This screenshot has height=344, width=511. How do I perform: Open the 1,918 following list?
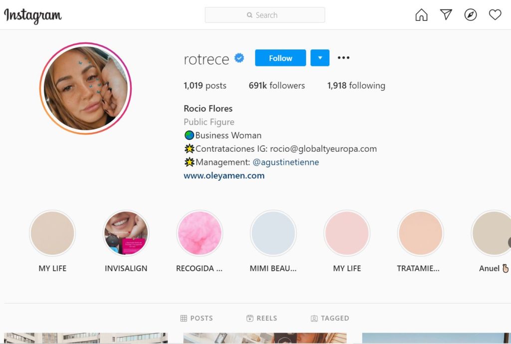tap(356, 85)
